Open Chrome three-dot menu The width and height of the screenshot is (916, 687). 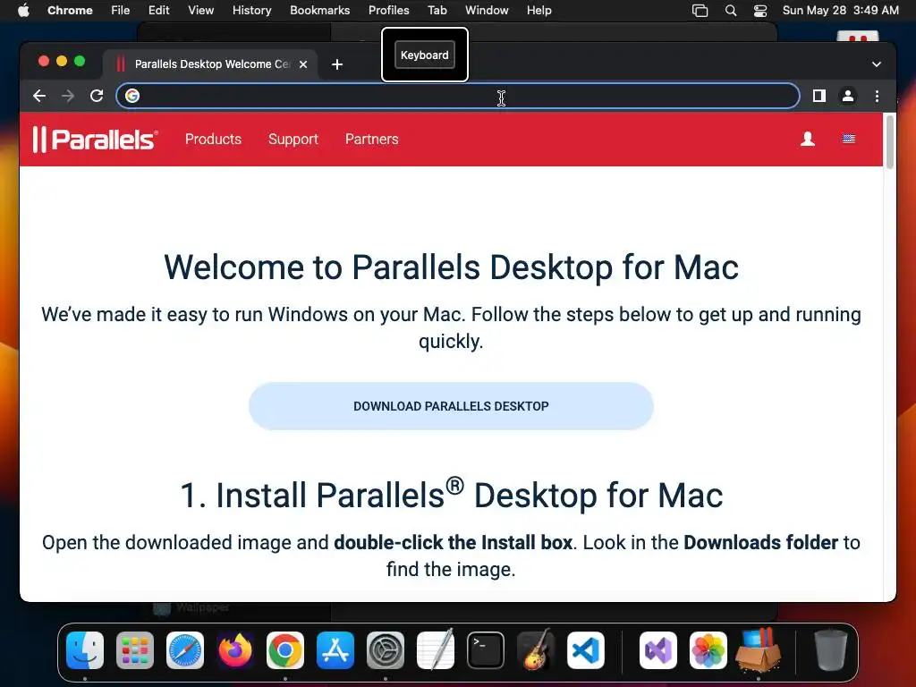pos(877,96)
